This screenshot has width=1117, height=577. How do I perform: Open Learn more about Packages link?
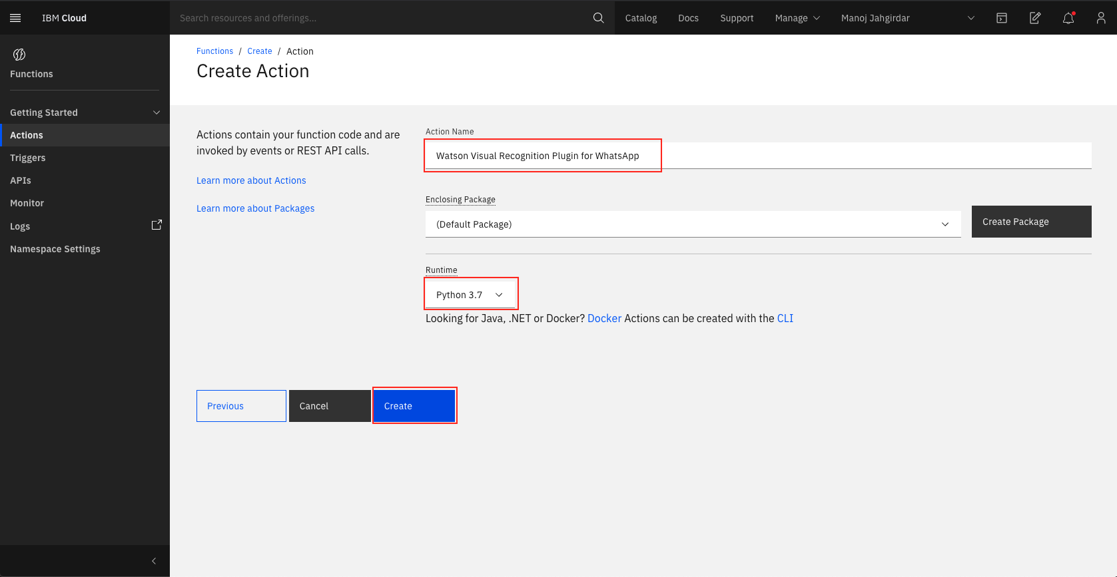coord(255,208)
